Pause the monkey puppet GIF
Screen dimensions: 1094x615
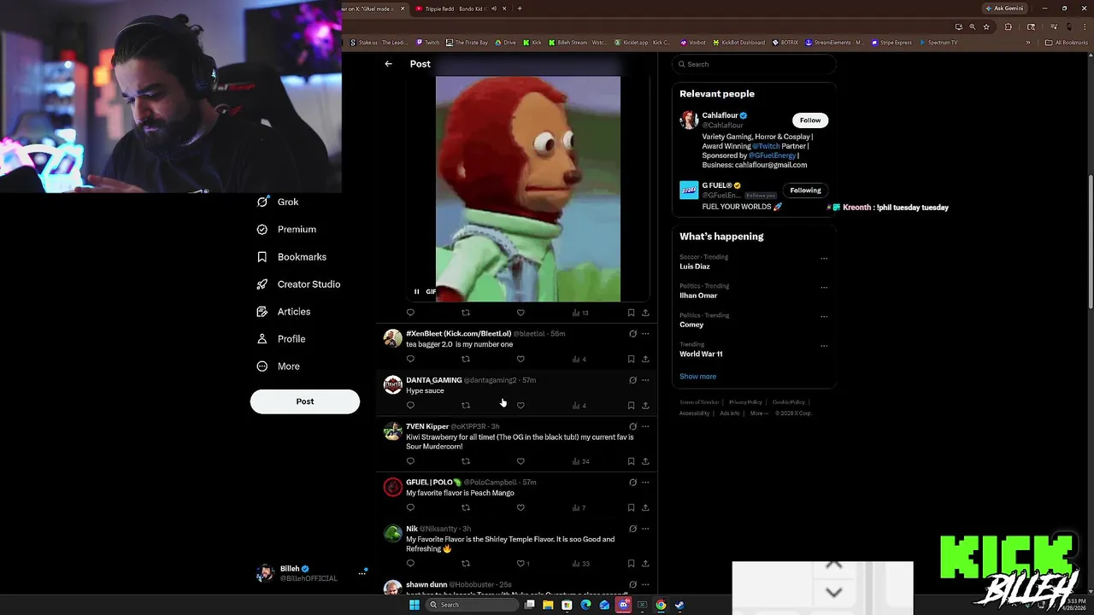tap(417, 291)
